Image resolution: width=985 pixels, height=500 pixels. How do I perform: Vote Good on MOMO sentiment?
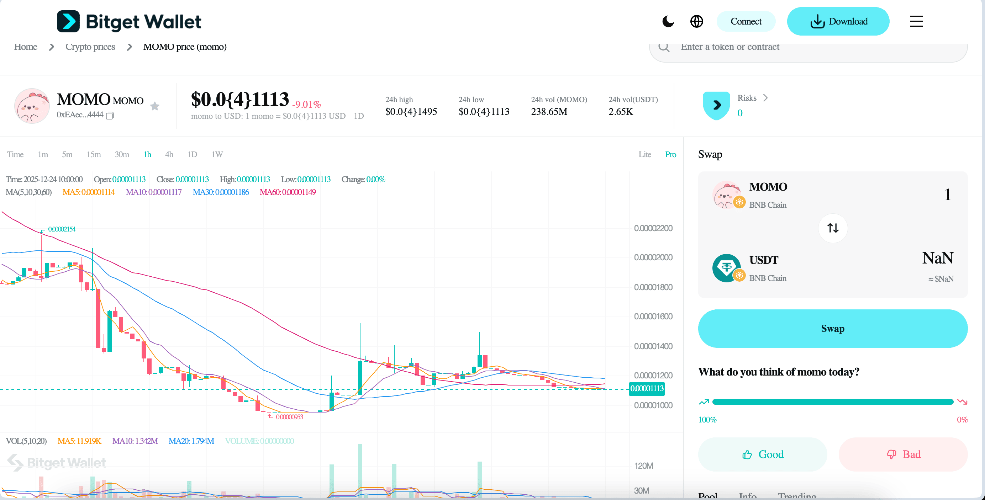[x=763, y=454]
